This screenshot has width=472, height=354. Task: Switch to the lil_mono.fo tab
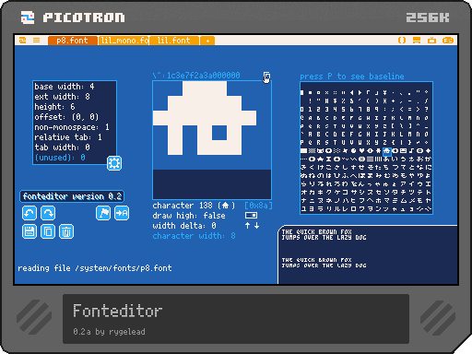(124, 41)
